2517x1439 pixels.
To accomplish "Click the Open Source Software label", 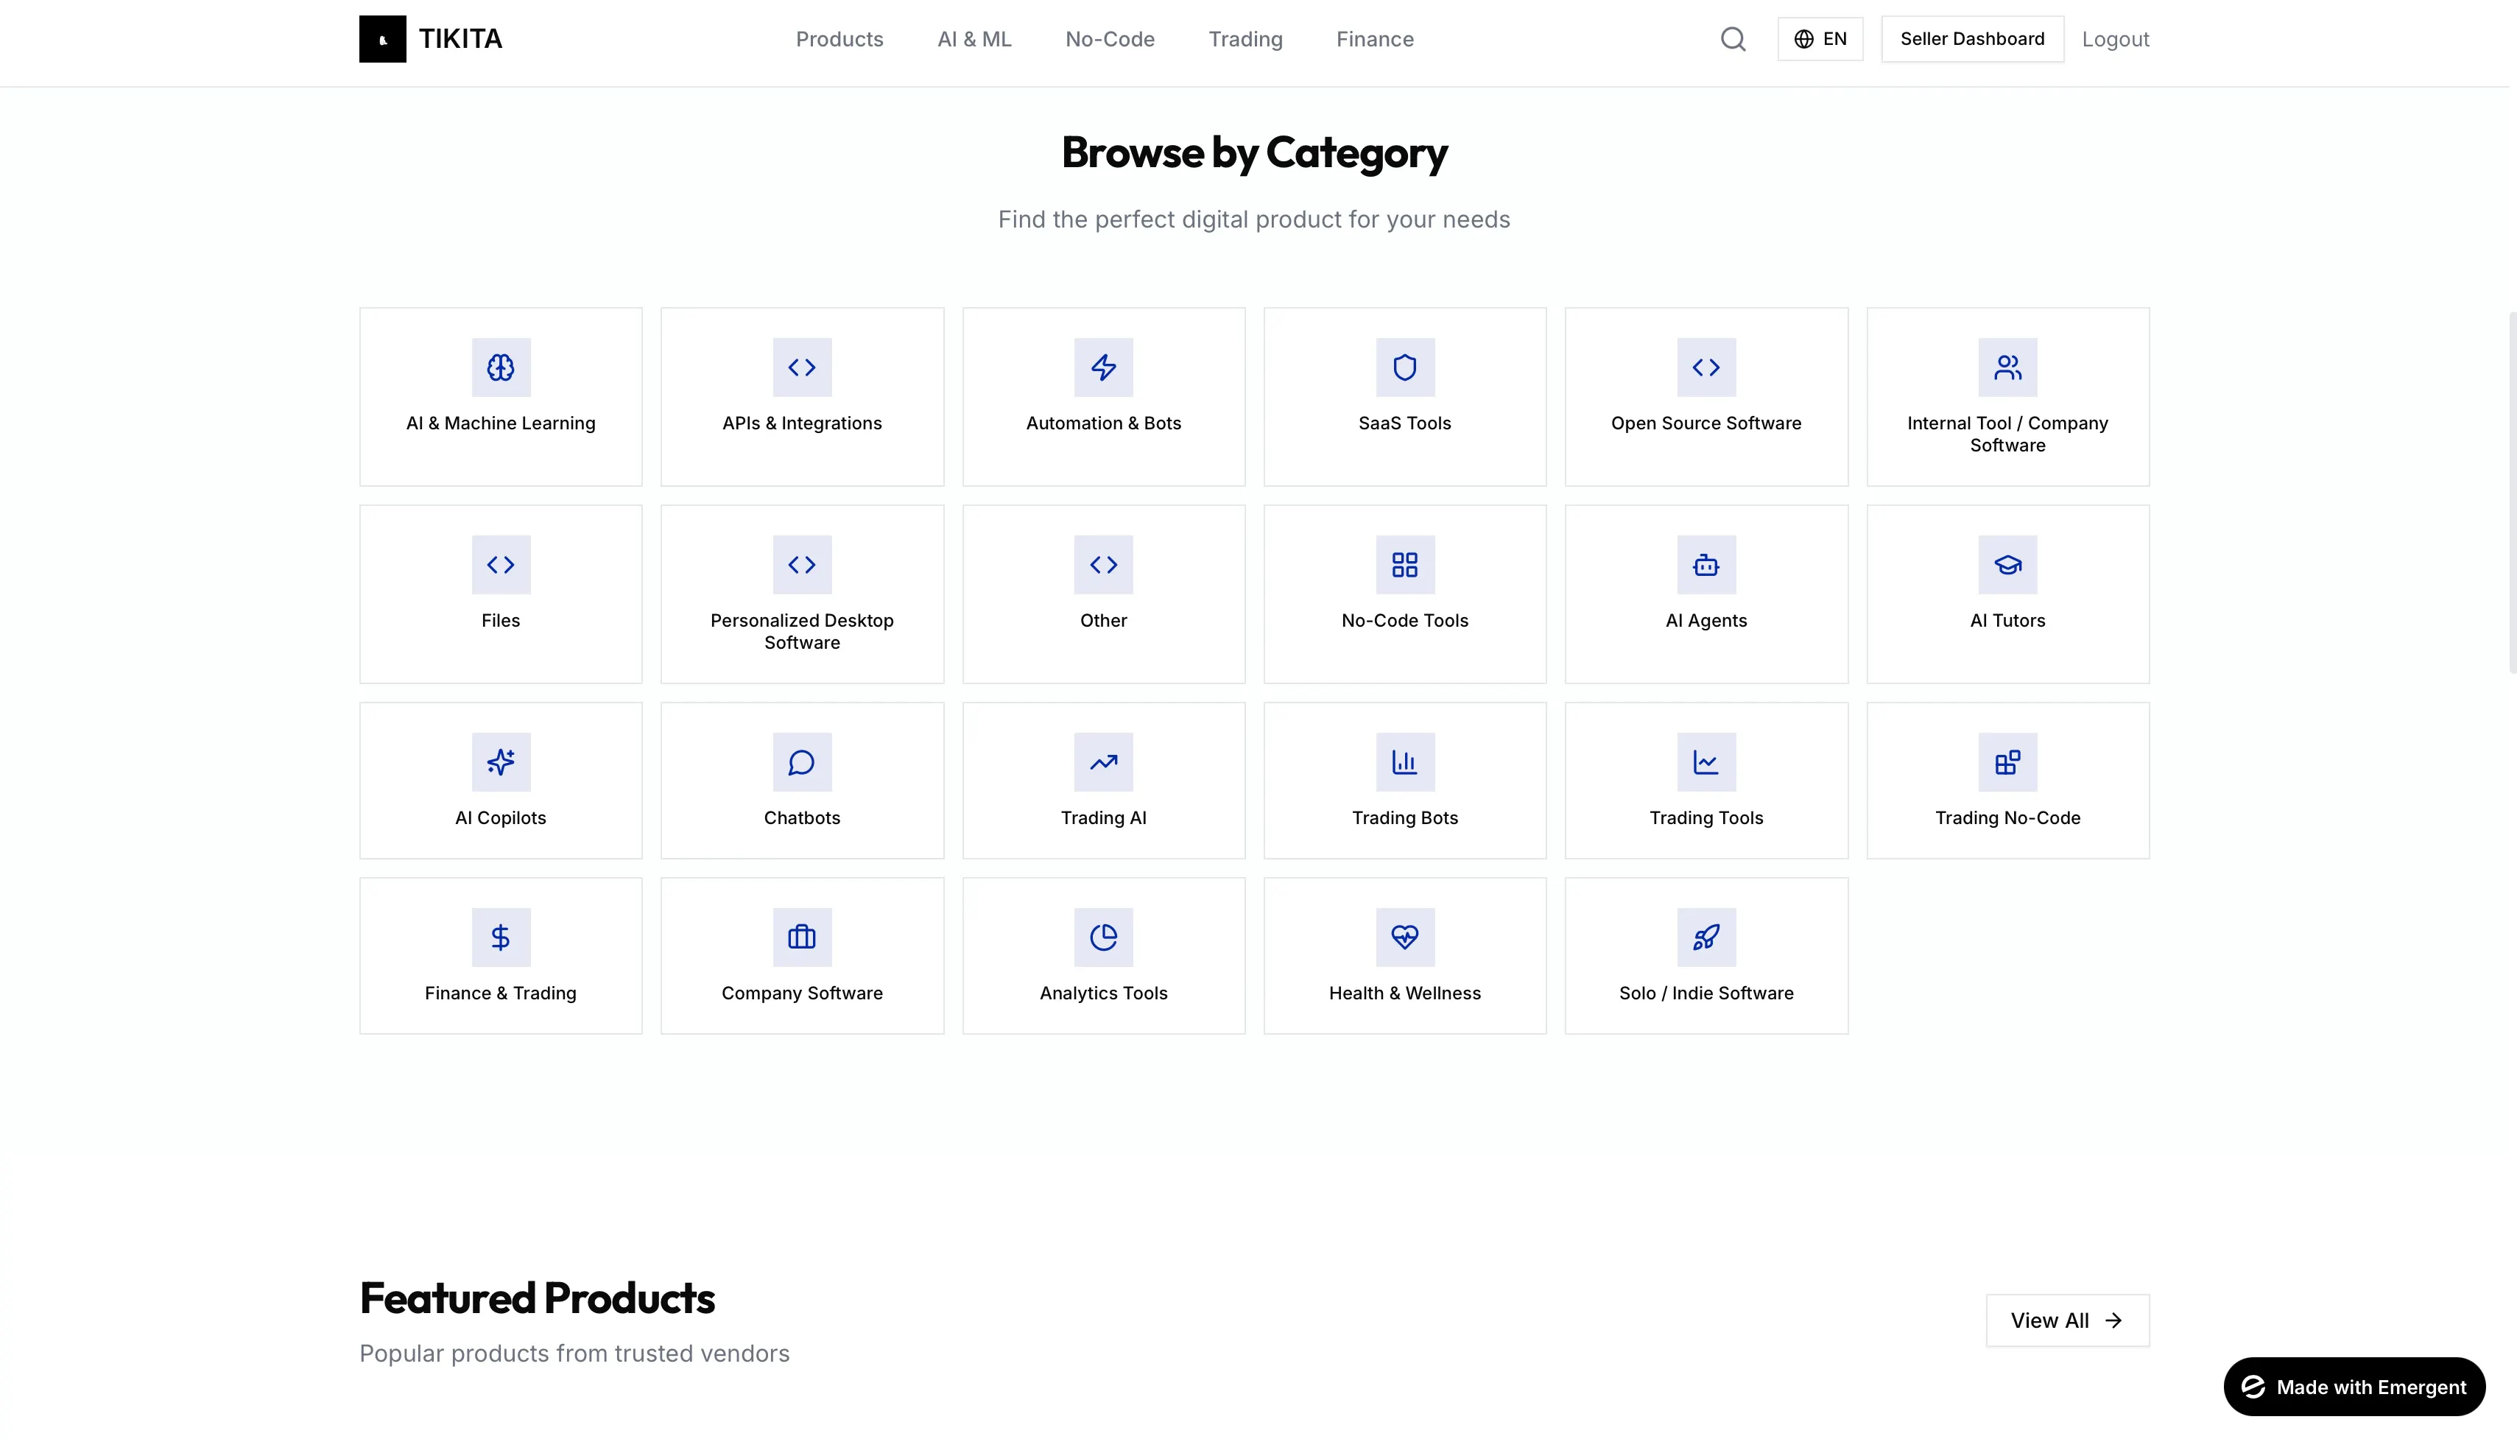I will pyautogui.click(x=1705, y=423).
